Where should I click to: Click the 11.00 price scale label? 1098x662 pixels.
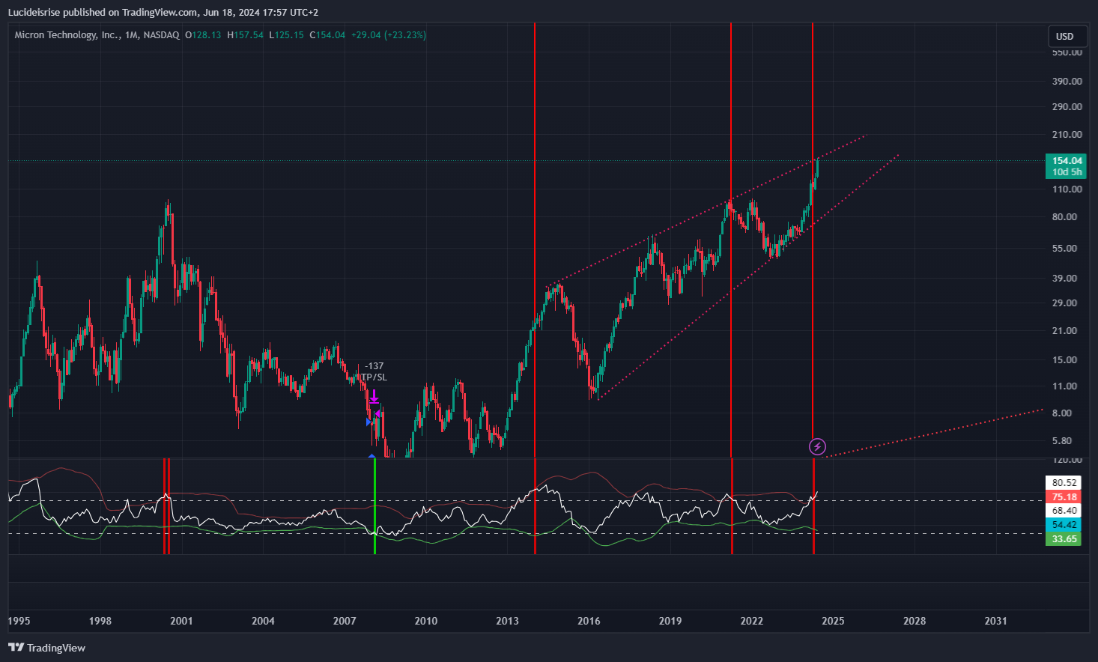click(1064, 386)
